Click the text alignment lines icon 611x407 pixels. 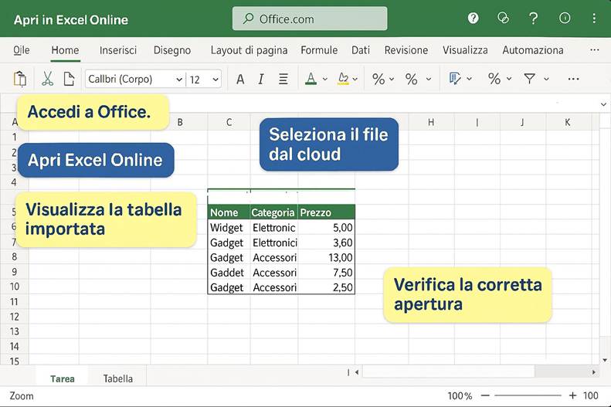[283, 79]
